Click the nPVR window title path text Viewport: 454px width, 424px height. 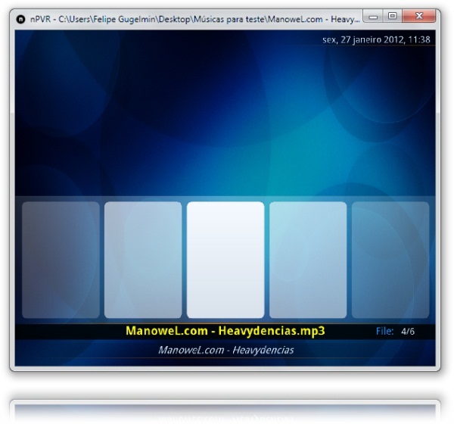(x=195, y=20)
